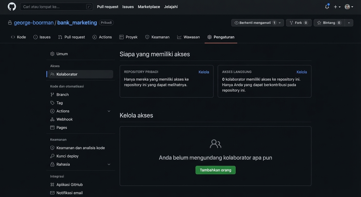Screen dimensions: 361x197
Task: Click the Kunci deploy key icon
Action: [52, 156]
